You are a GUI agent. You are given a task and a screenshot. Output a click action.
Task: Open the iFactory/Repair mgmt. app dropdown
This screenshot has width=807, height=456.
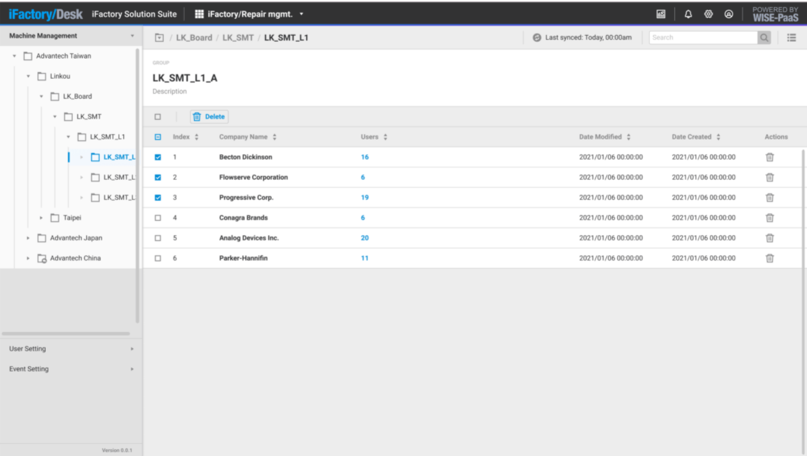(249, 14)
